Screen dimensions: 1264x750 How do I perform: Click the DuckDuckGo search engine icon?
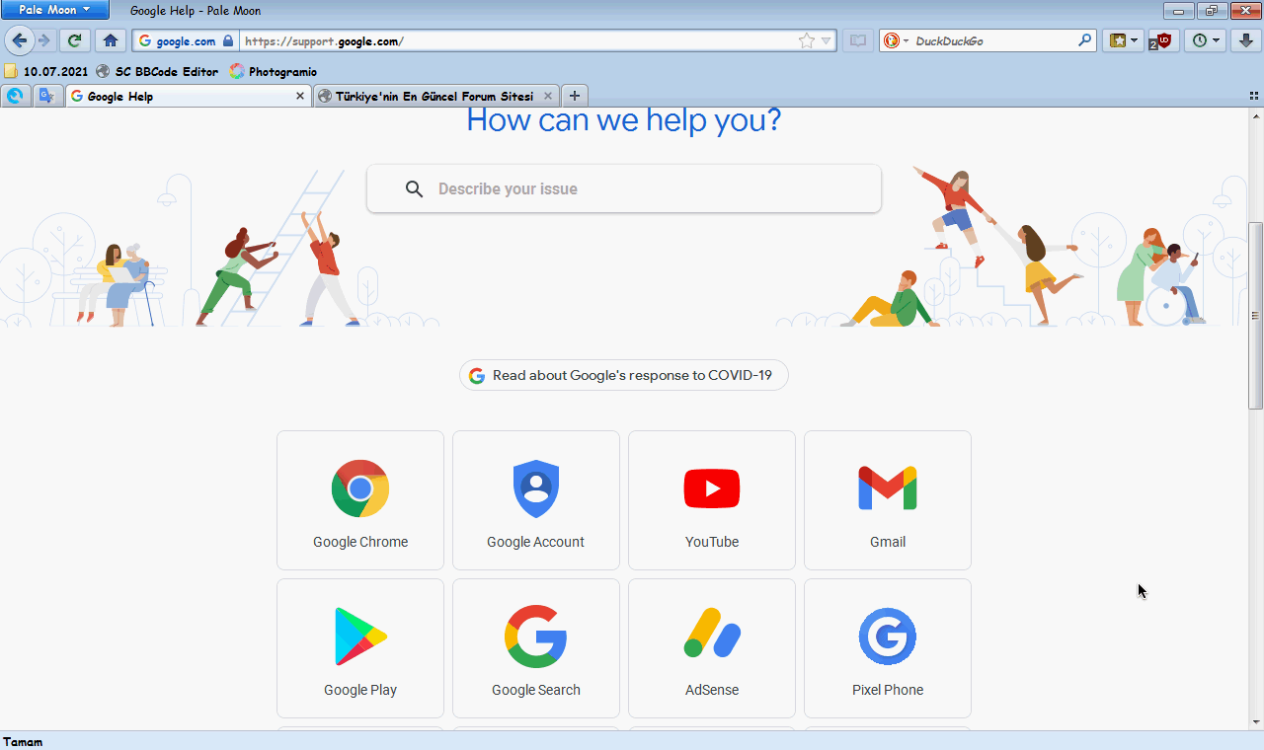point(892,40)
